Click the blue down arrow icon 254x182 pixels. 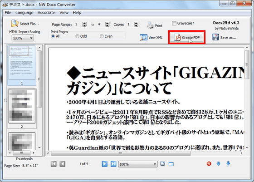tap(218, 163)
